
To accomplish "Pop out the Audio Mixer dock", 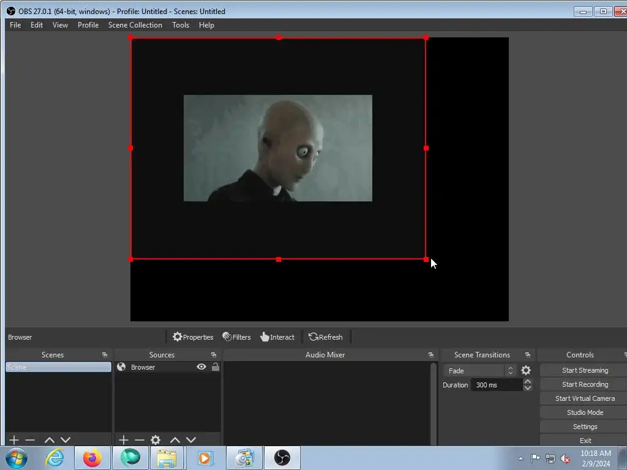I will 430,355.
